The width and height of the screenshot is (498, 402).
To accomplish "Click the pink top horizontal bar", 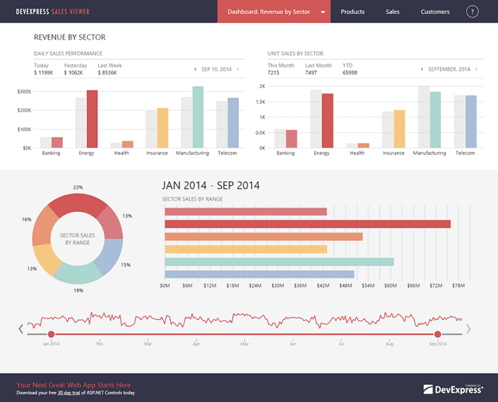I will coord(246,211).
